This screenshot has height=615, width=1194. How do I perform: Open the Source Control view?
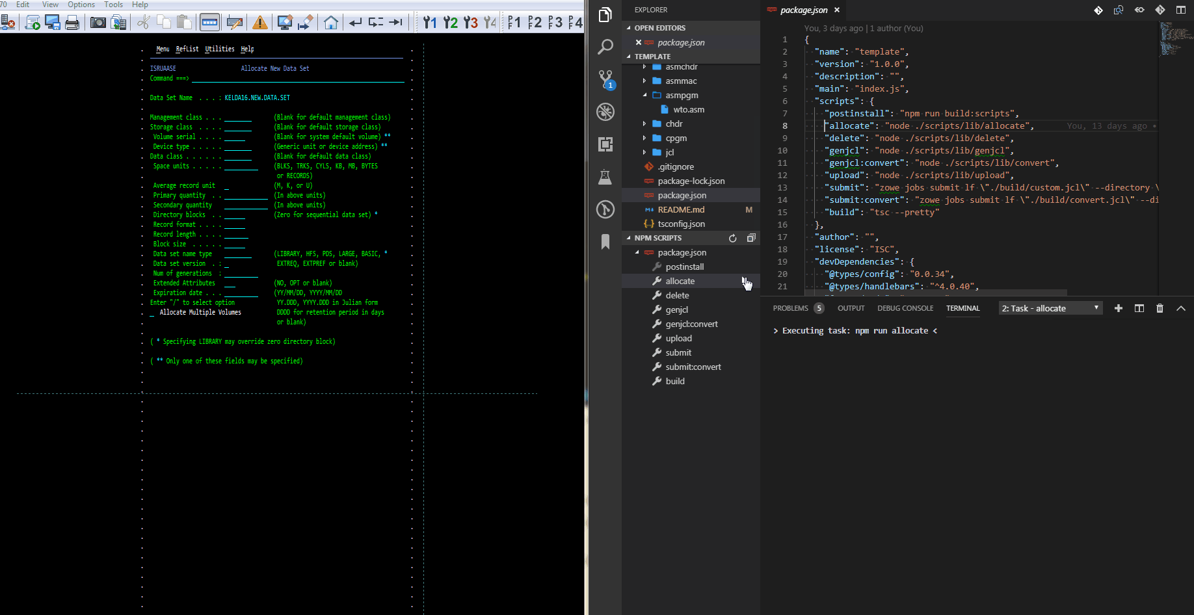605,79
